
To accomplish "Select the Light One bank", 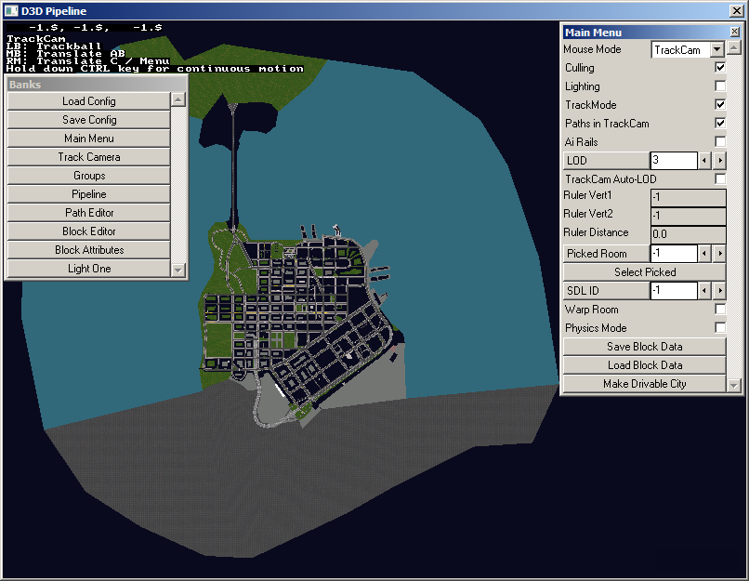I will pyautogui.click(x=89, y=269).
